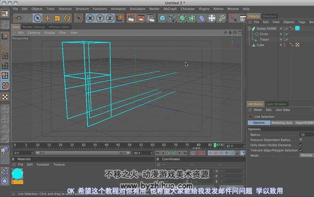Click Sweep NURBS cyan material tag
Screen dimensions: 314x197
[x=297, y=29]
